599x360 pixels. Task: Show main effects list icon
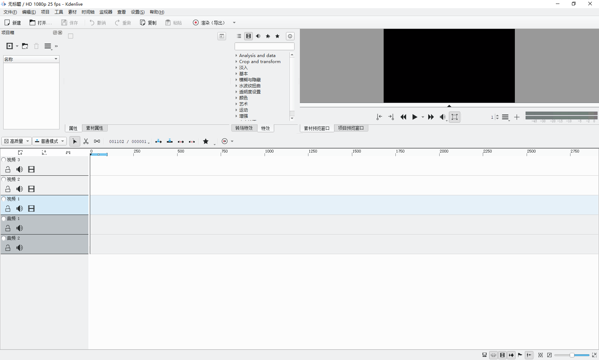tap(239, 36)
